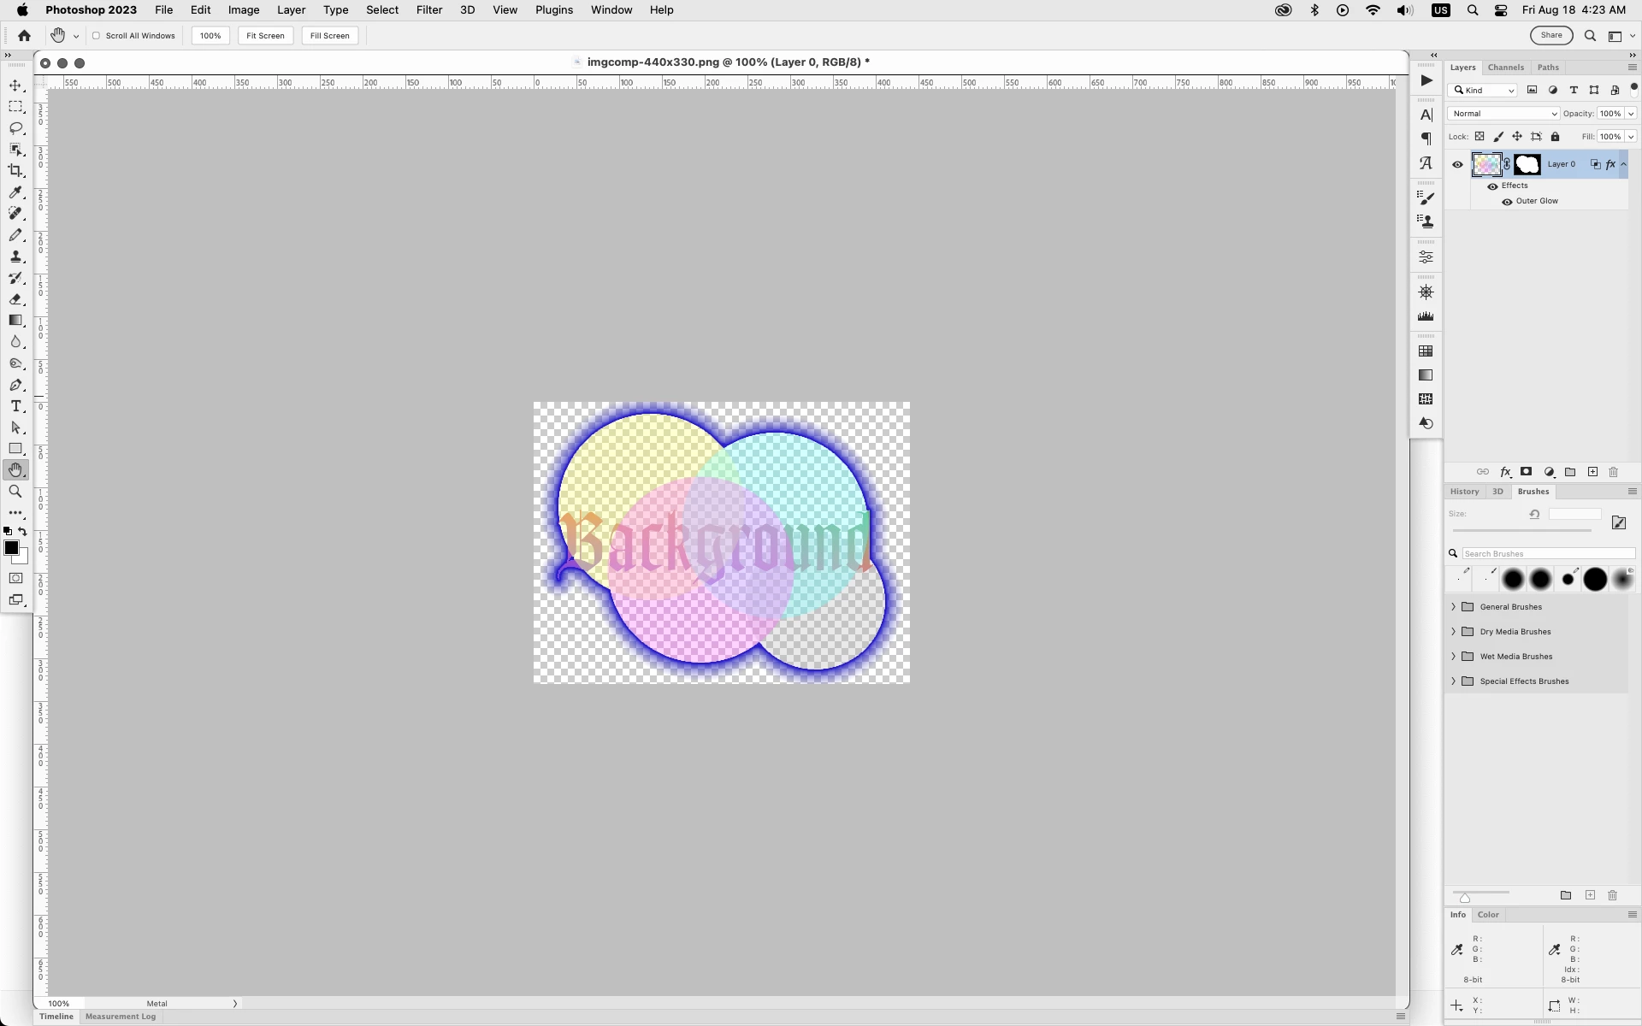The height and width of the screenshot is (1026, 1642).
Task: Expand the General Brushes folder
Action: [1453, 607]
